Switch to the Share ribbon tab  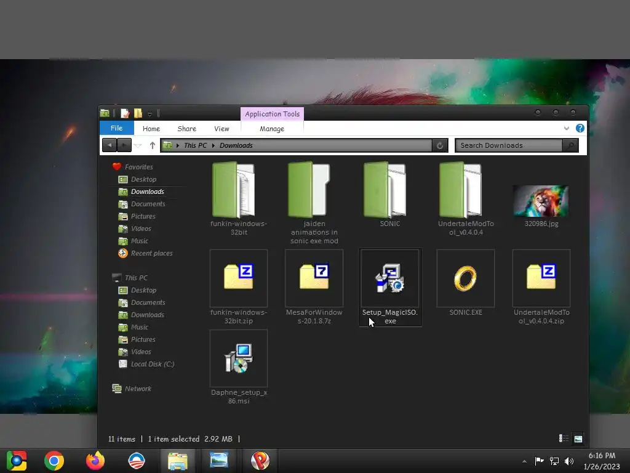click(187, 129)
